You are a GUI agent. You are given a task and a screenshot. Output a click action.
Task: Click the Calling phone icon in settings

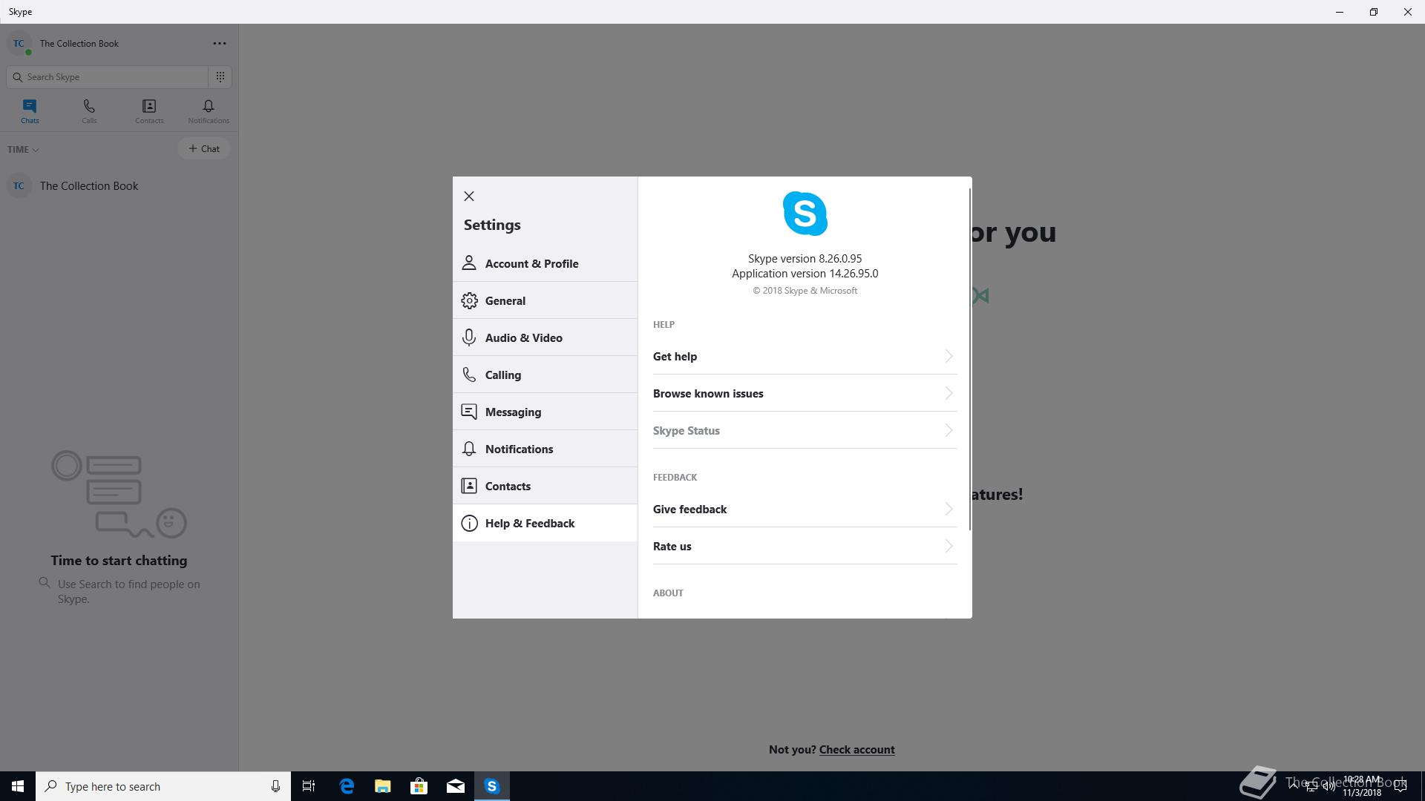coord(469,375)
